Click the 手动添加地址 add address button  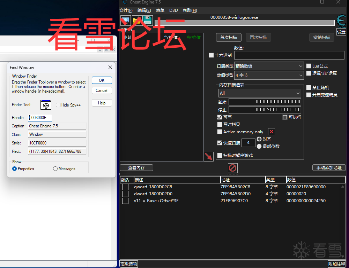click(x=329, y=168)
